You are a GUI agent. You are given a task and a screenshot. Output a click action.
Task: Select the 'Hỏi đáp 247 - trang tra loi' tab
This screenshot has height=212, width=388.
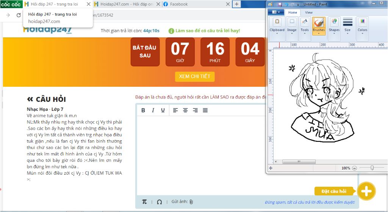point(55,4)
